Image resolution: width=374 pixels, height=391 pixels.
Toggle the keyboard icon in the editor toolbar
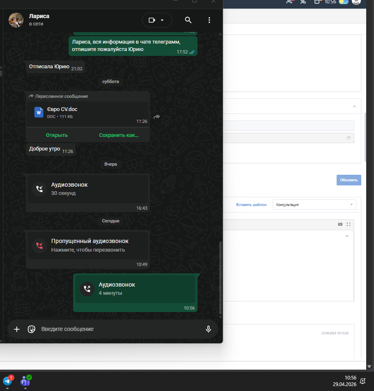340,224
